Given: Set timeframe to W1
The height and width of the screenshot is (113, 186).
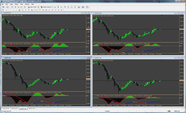Looking at the screenshot, I should pyautogui.click(x=59, y=10).
